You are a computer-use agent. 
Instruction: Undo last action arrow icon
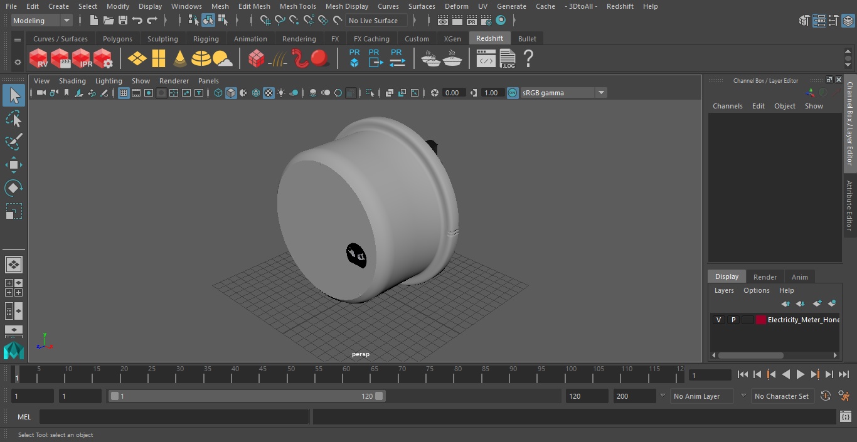(137, 21)
